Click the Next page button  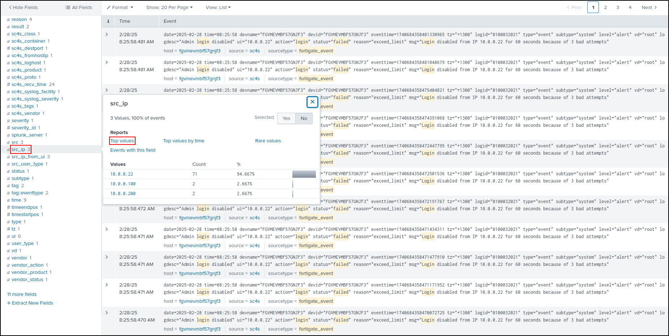pos(649,7)
